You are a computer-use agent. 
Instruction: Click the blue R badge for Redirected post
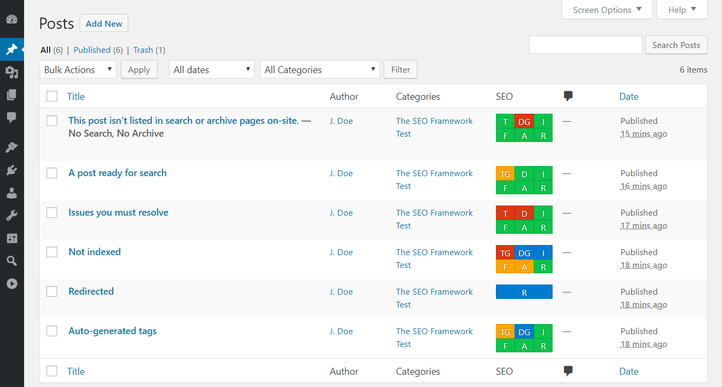524,292
